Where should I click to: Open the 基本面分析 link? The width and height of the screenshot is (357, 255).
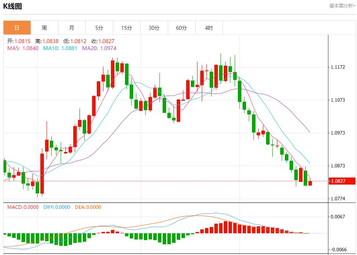click(x=342, y=6)
